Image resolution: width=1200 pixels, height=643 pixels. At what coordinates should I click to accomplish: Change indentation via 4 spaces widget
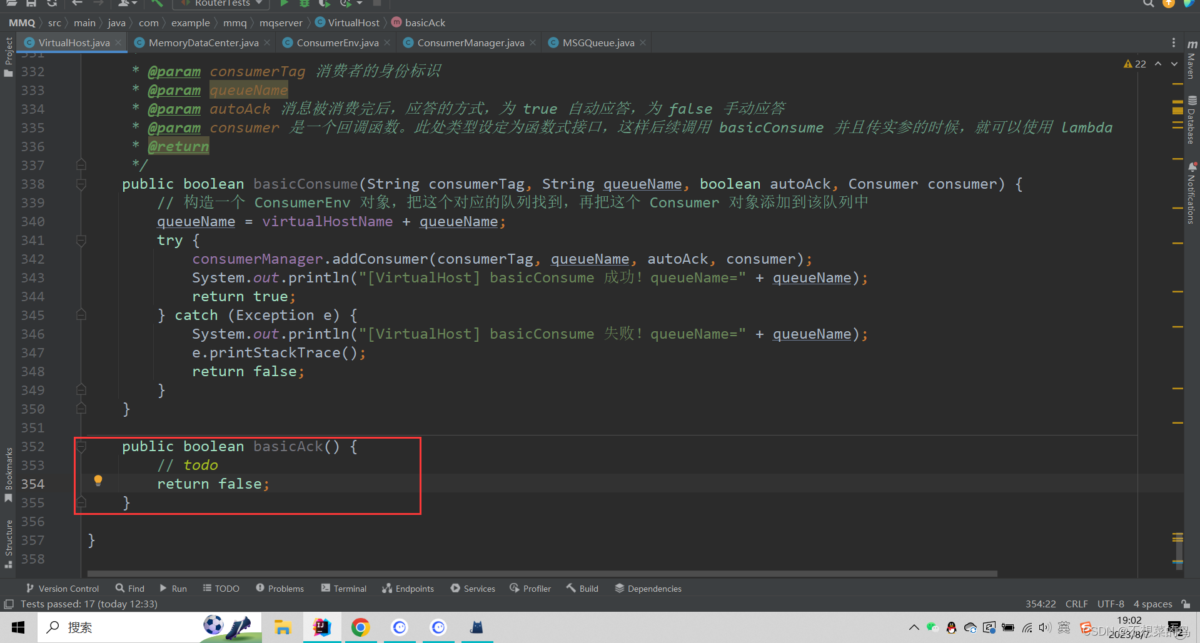[x=1152, y=604]
